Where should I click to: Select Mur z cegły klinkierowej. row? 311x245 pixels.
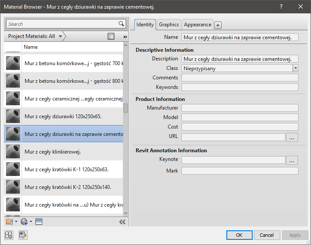63,151
